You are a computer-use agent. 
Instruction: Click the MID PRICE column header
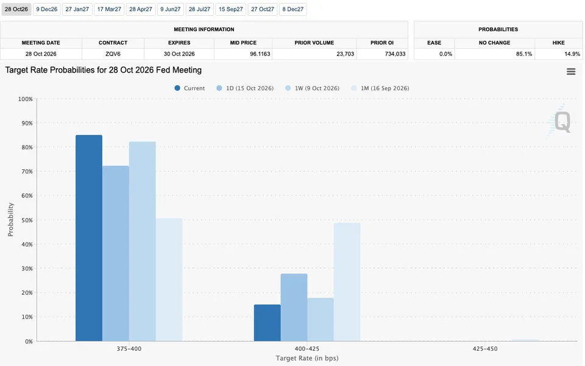pyautogui.click(x=243, y=43)
